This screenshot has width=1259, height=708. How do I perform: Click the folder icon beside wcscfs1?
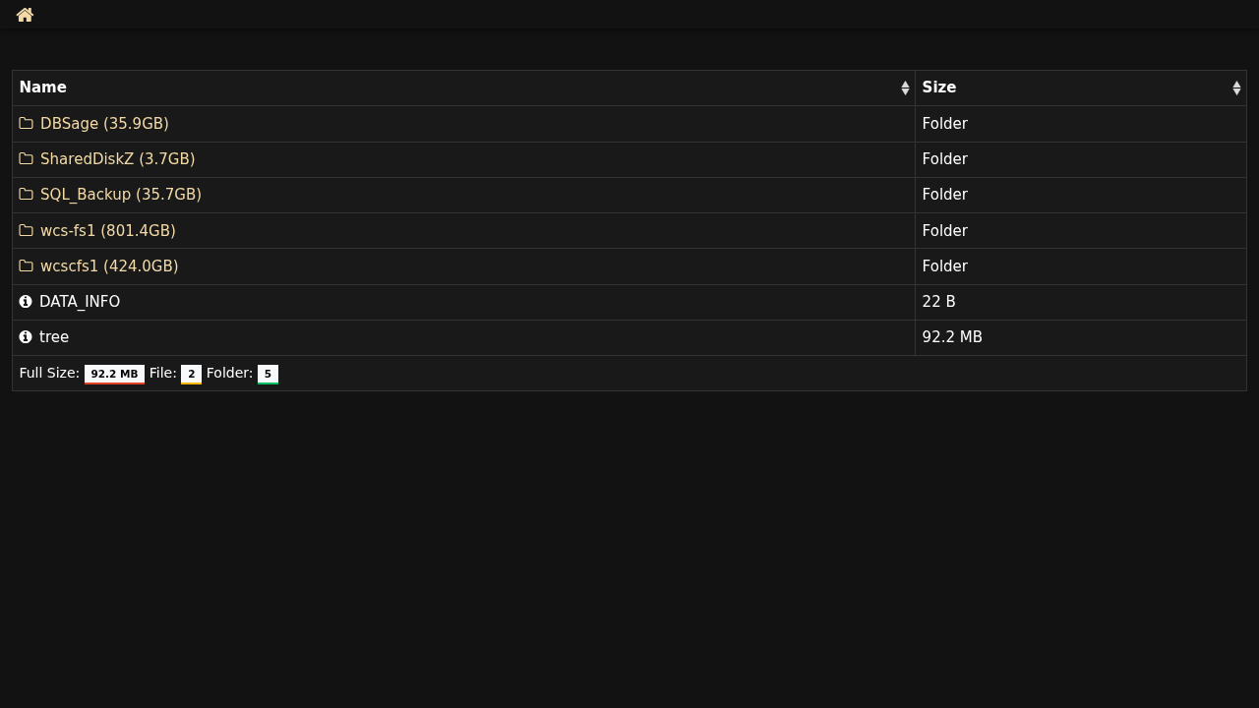pos(27,266)
